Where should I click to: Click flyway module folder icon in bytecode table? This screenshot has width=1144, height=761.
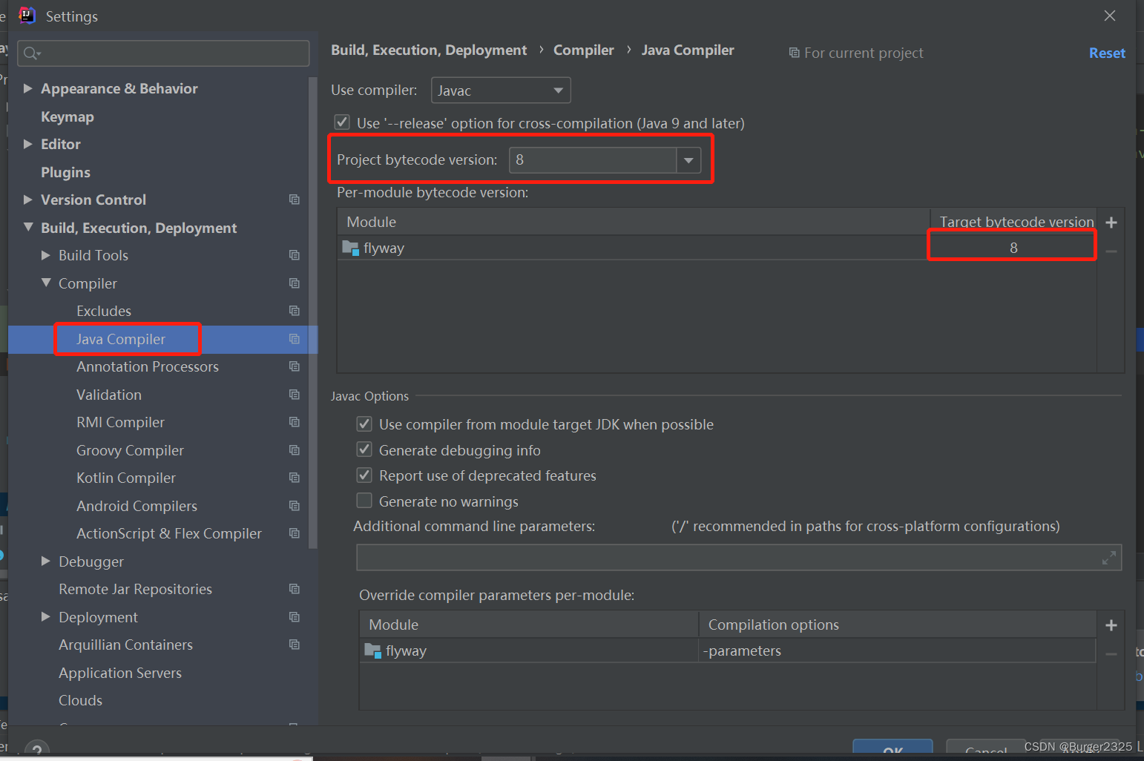pyautogui.click(x=350, y=248)
